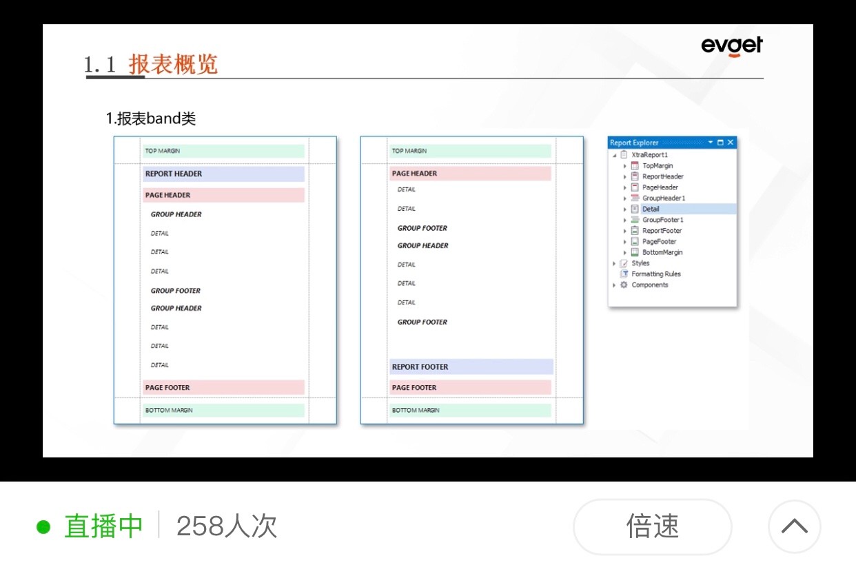This screenshot has width=856, height=567.
Task: Click the slide title 报表概览
Action: coord(172,63)
